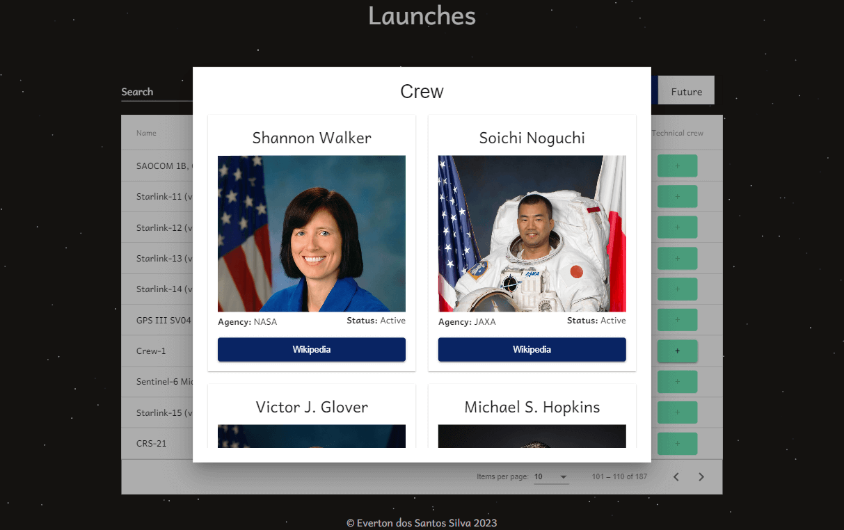Click the Crew dialog title
Screen dimensions: 844x530
click(422, 91)
